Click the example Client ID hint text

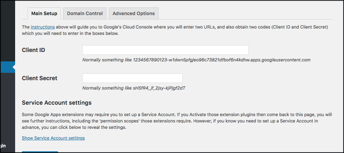coord(196,60)
